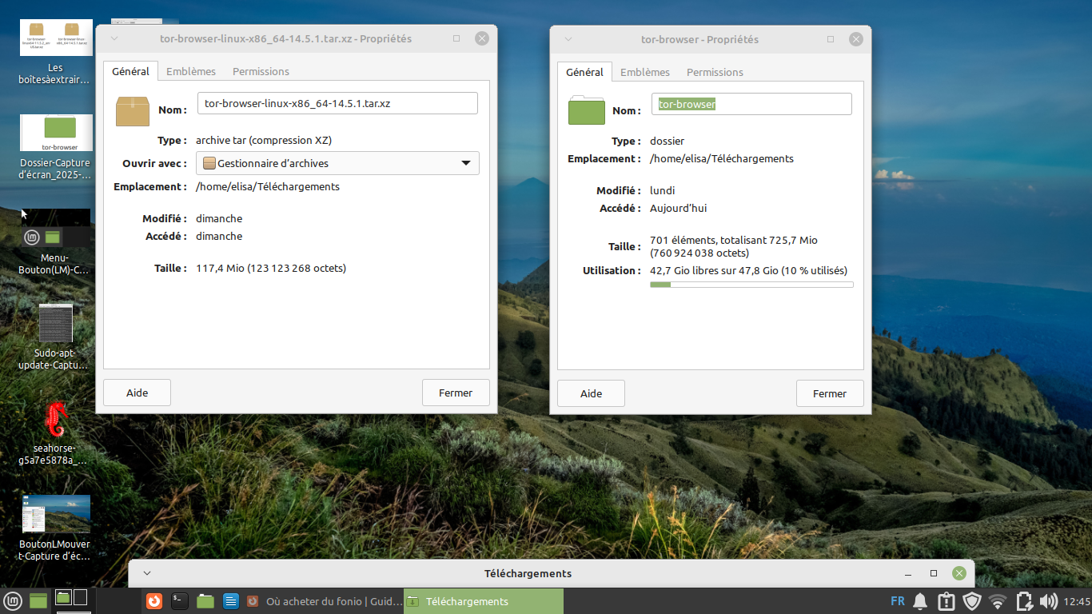Screen dimensions: 1092x614
Task: Click the notifications bell in the tray
Action: click(x=921, y=601)
